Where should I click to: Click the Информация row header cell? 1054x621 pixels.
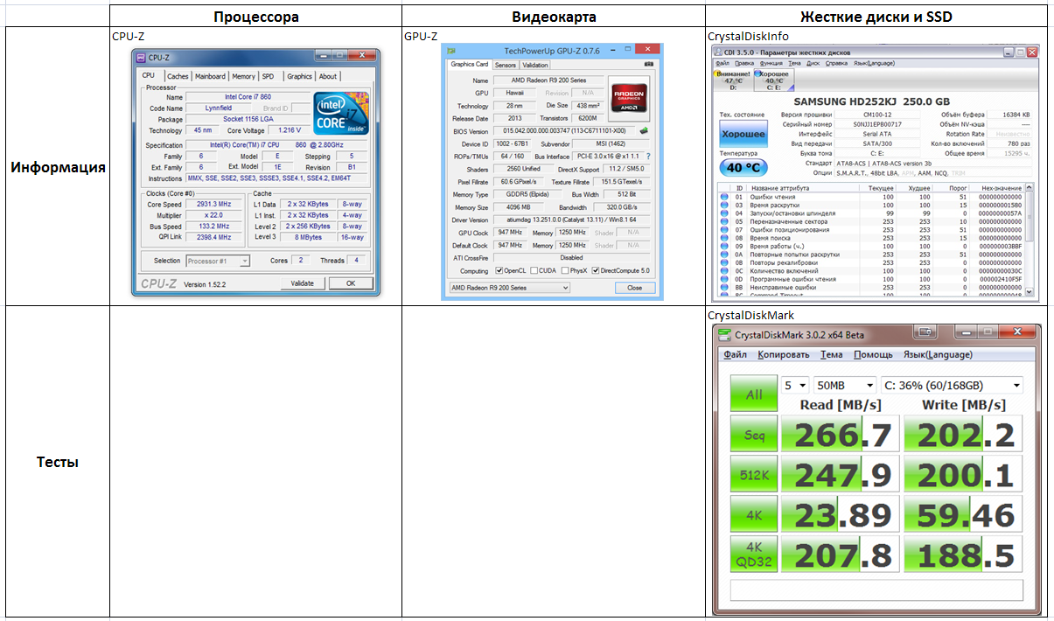click(58, 166)
